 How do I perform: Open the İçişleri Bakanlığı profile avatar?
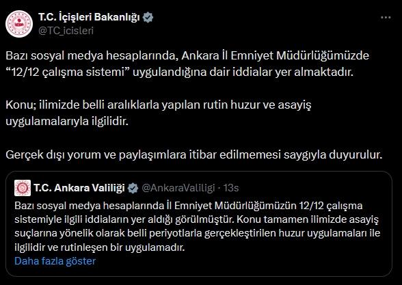[19, 24]
